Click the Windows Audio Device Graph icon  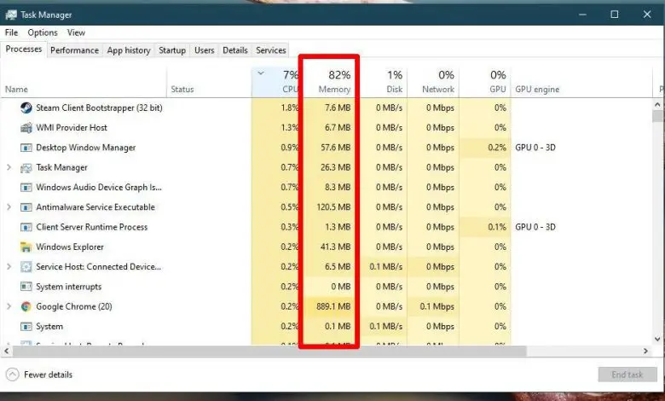coord(26,187)
